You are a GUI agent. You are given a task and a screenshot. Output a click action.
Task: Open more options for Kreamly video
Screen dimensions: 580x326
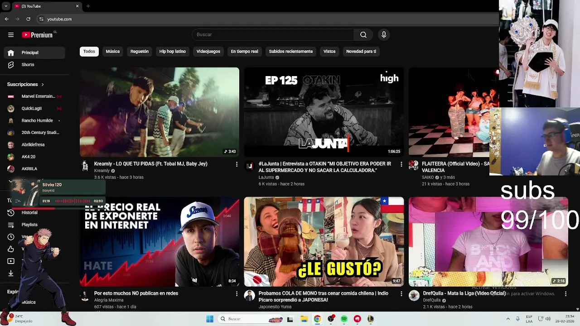tap(237, 164)
